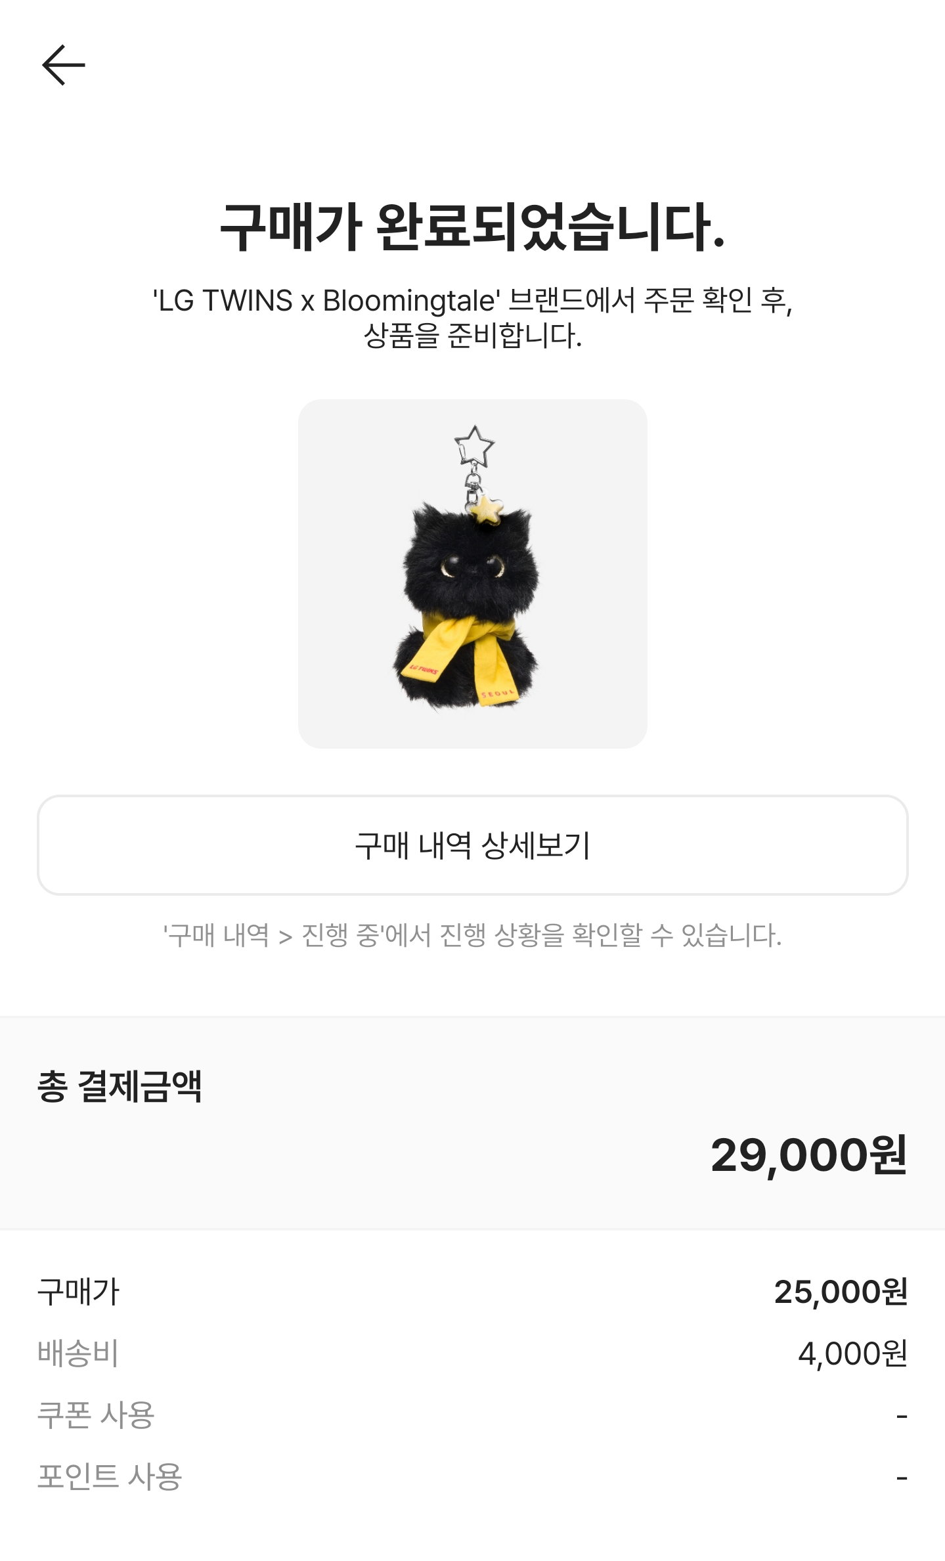Select the 총 결제금액 section title
This screenshot has width=945, height=1561.
[120, 1086]
